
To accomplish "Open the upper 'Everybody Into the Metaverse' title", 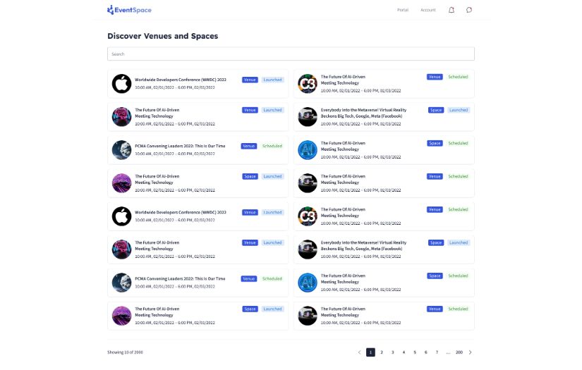I will (363, 113).
